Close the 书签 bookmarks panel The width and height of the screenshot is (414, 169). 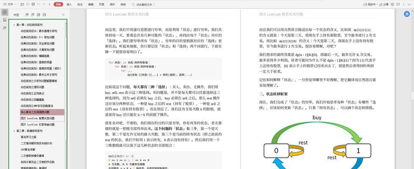point(63,15)
